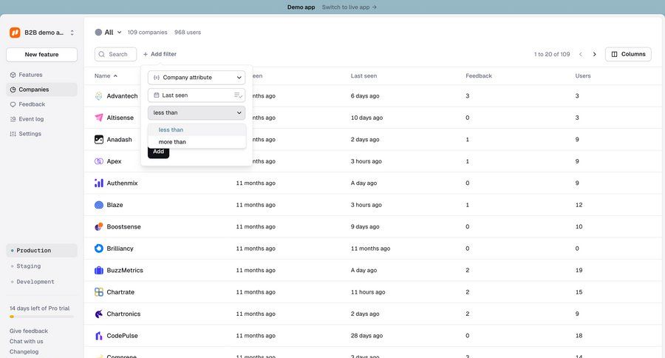Click '109 companies' count text

pos(147,33)
